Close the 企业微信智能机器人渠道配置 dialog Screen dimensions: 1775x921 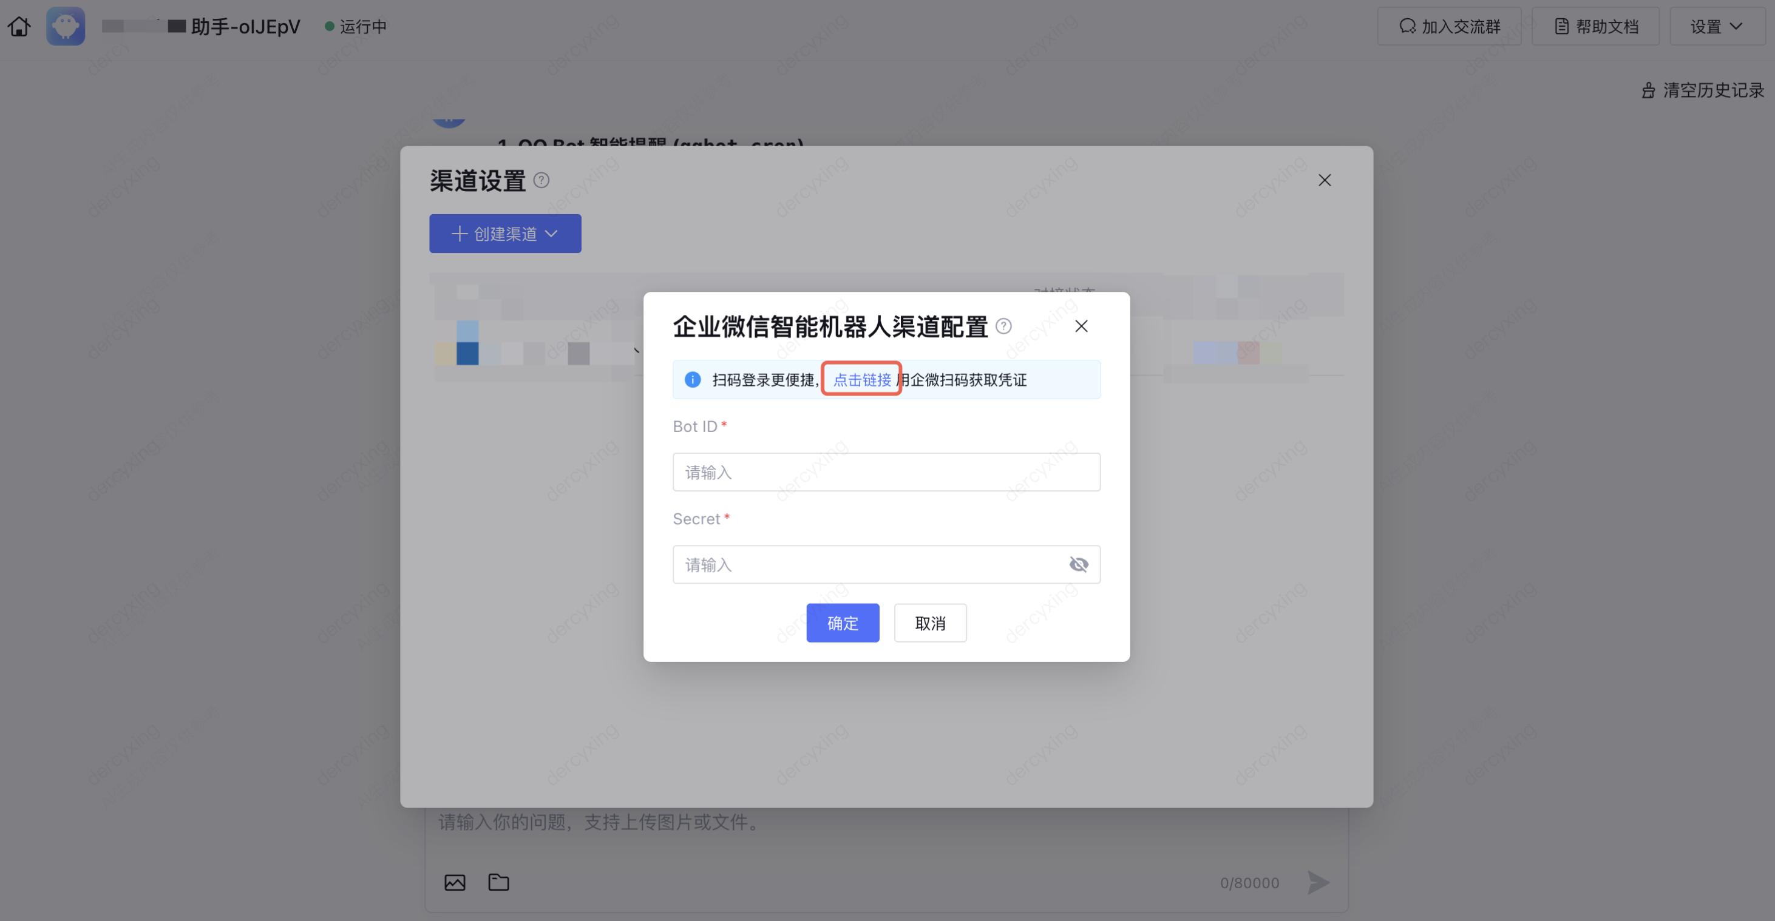[1081, 326]
